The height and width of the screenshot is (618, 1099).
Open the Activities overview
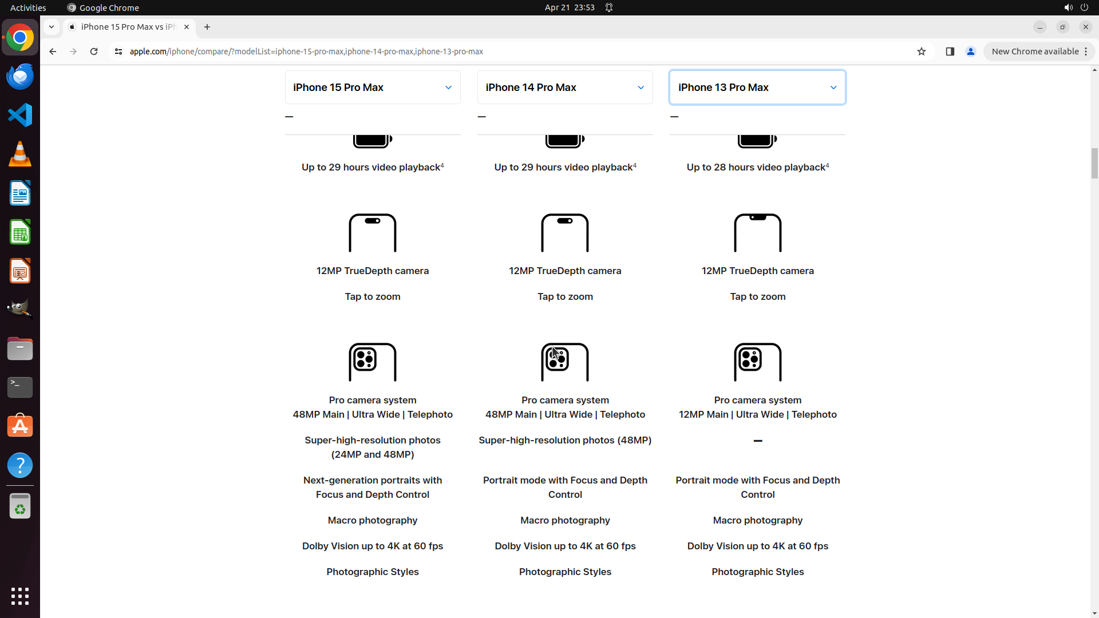28,7
